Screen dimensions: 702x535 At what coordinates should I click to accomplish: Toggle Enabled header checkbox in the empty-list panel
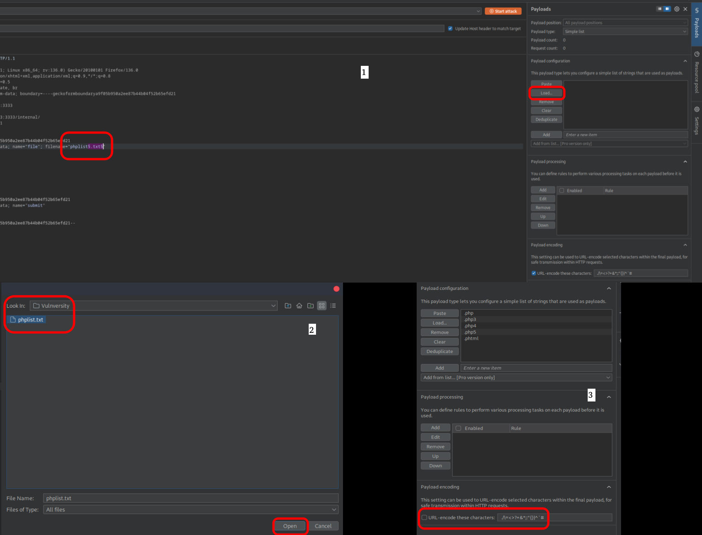pos(562,191)
